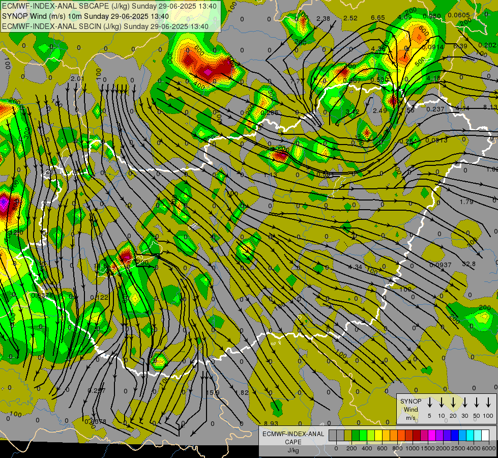The height and width of the screenshot is (458, 498).
Task: Click the 15.9 value on the map
Action: [x=213, y=392]
